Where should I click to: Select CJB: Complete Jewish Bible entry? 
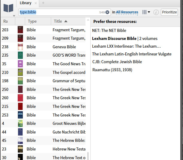[117, 62]
